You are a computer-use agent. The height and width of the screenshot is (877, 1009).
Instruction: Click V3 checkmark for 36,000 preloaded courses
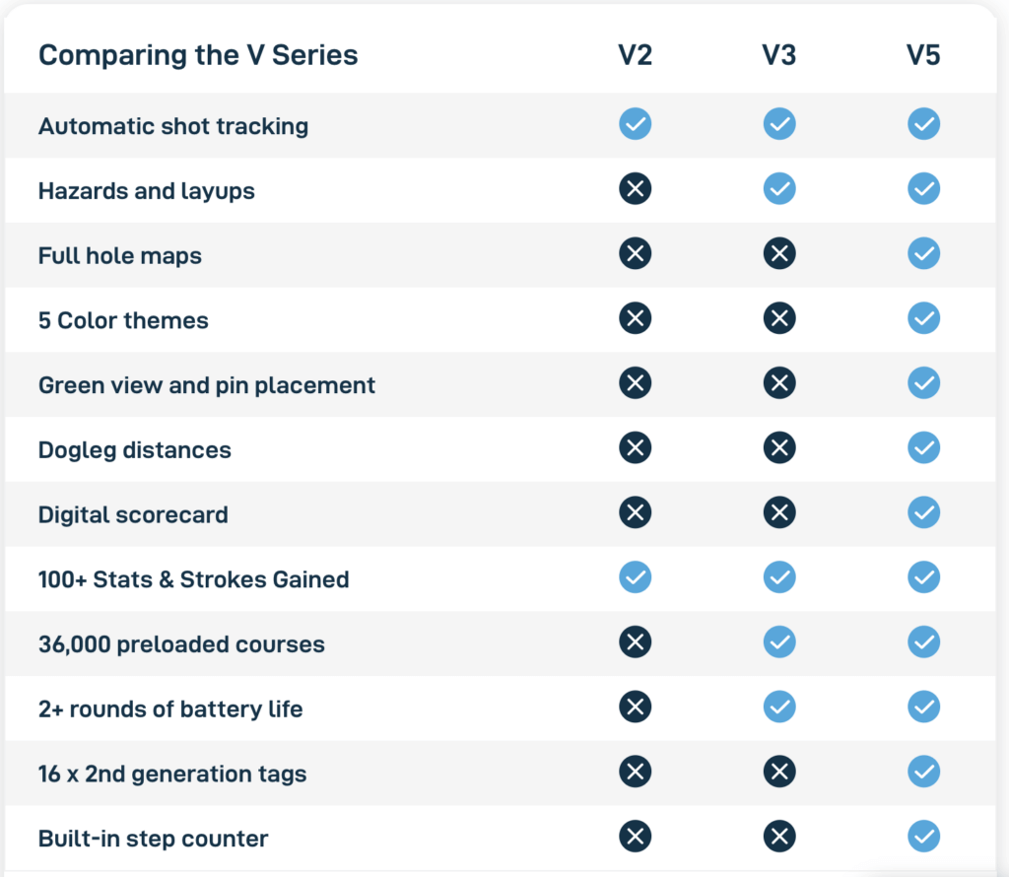tap(779, 642)
